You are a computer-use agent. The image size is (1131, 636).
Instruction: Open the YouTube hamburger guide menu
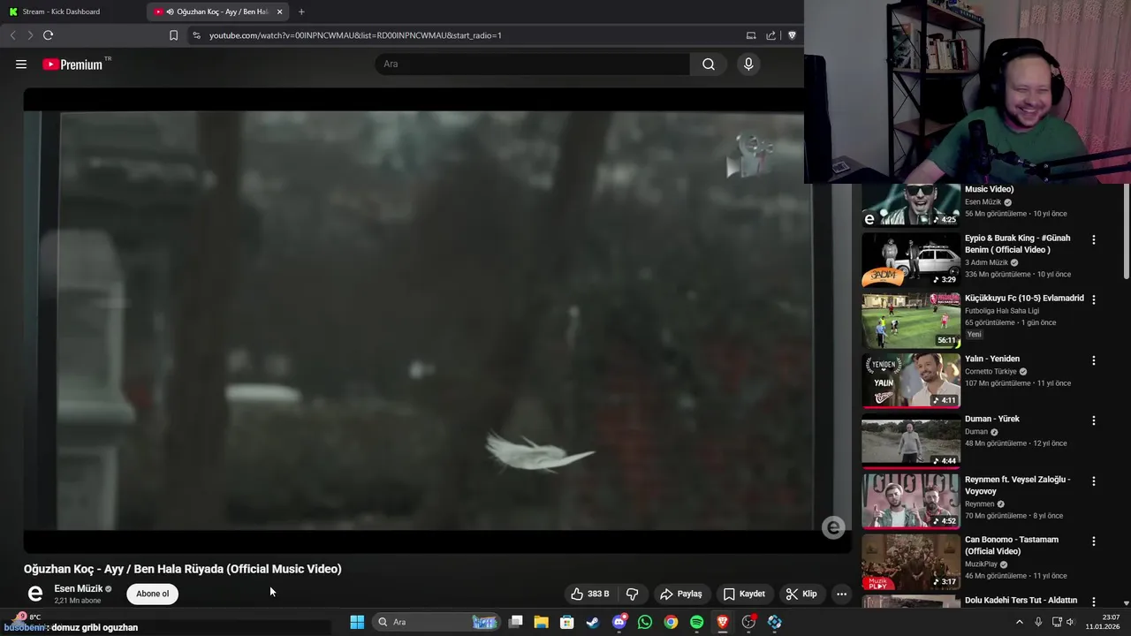tap(21, 64)
